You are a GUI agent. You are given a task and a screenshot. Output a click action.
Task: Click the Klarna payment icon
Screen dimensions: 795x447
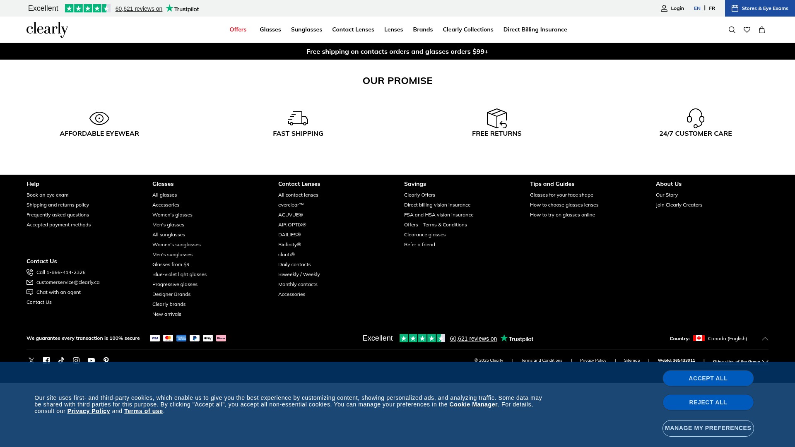point(221,338)
